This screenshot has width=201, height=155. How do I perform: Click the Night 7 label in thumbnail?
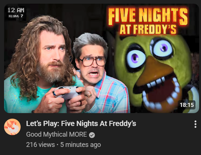tap(16, 16)
